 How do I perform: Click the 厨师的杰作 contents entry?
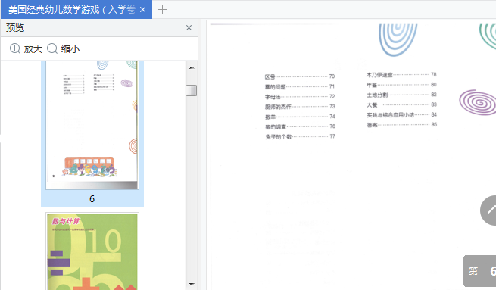[x=300, y=107]
